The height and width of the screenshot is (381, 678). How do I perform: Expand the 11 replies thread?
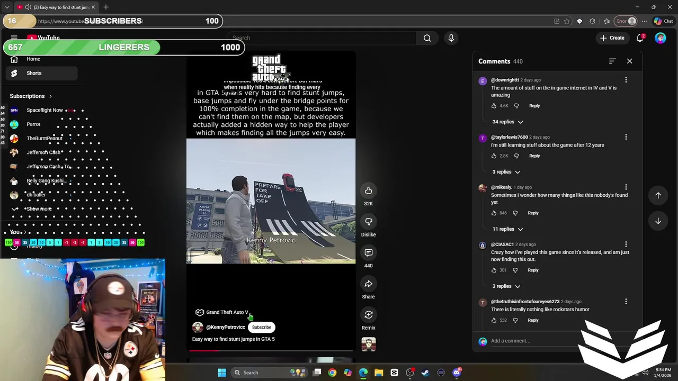tap(507, 229)
